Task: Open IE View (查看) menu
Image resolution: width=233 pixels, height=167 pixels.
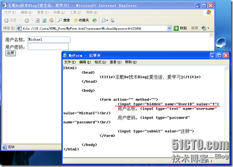Action: point(43,12)
